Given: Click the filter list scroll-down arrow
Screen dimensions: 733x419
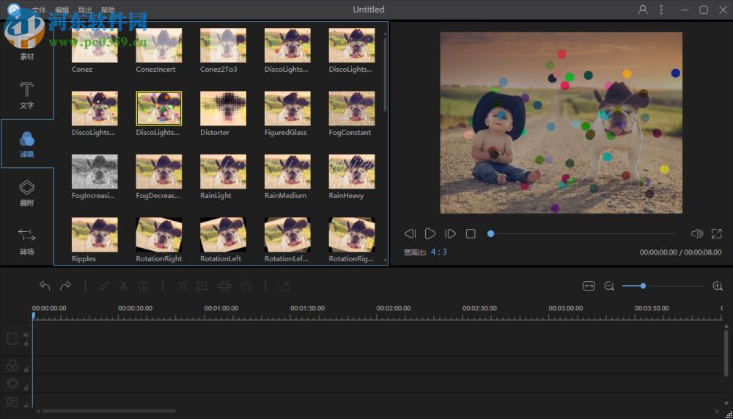Looking at the screenshot, I should (386, 260).
